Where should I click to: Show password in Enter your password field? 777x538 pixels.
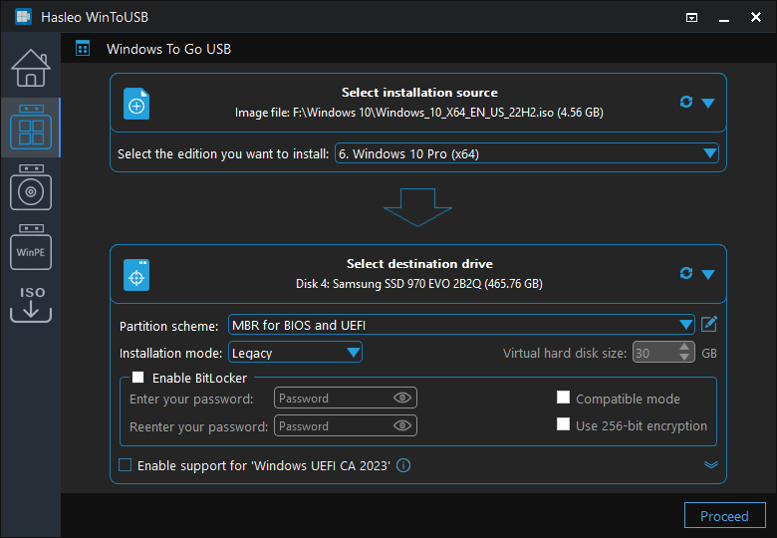point(401,398)
